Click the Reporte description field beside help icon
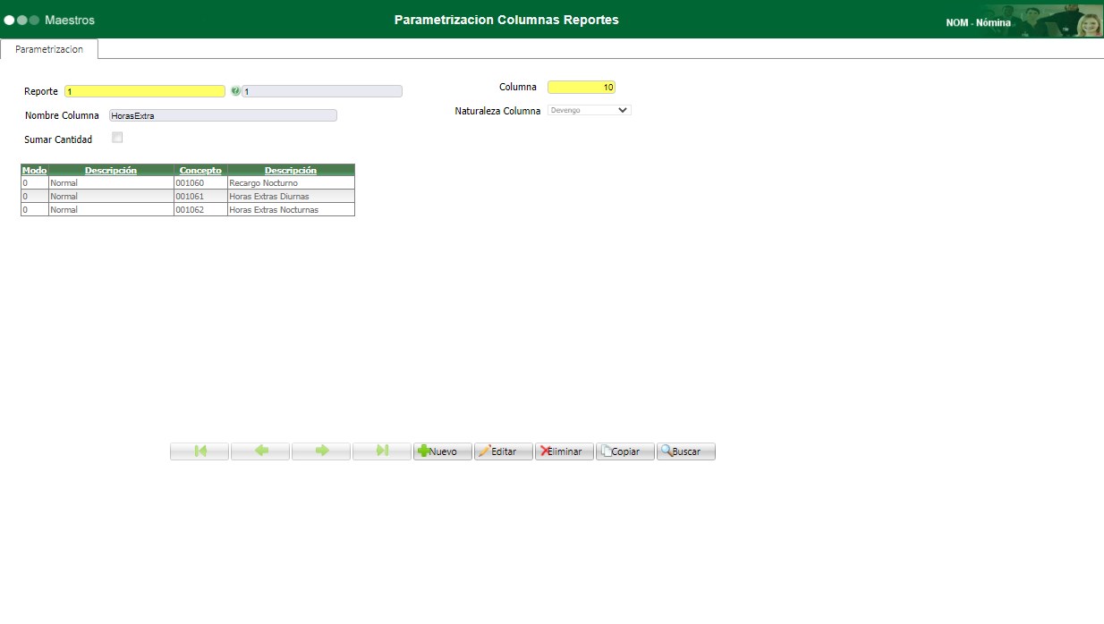Image resolution: width=1104 pixels, height=624 pixels. [322, 91]
